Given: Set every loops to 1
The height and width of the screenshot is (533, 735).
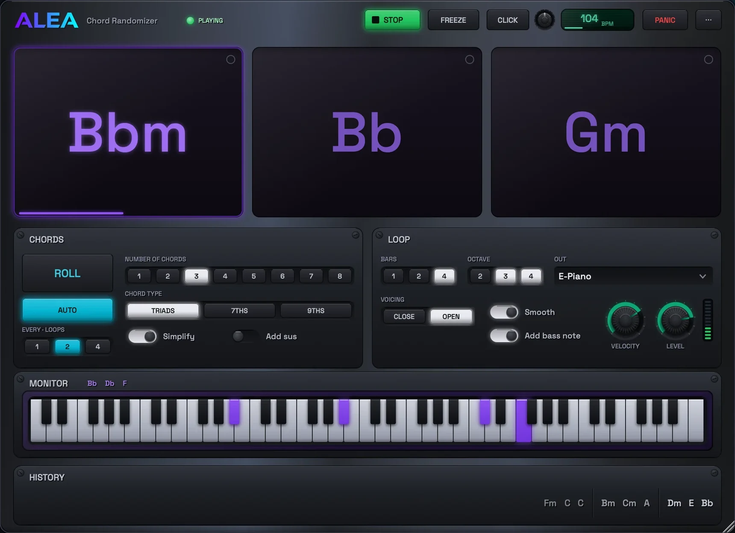Looking at the screenshot, I should point(37,347).
